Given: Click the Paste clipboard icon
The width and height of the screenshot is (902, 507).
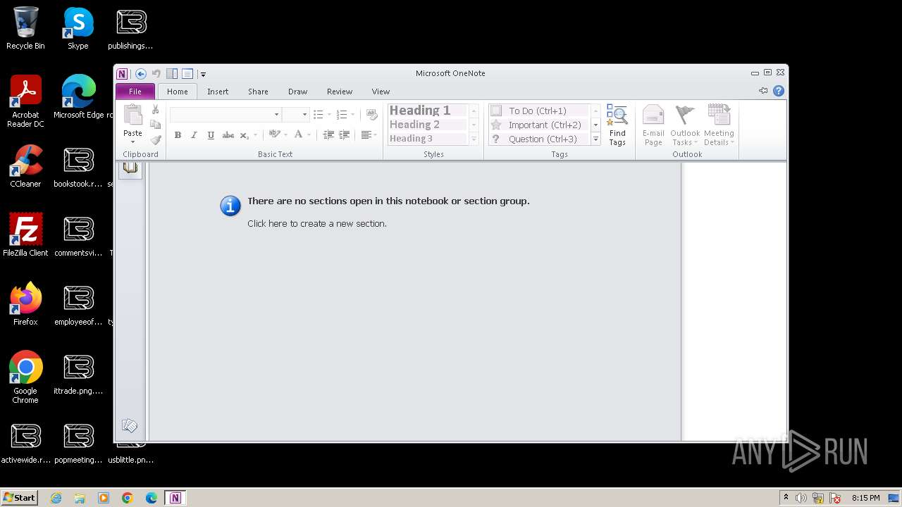Looking at the screenshot, I should point(132,116).
